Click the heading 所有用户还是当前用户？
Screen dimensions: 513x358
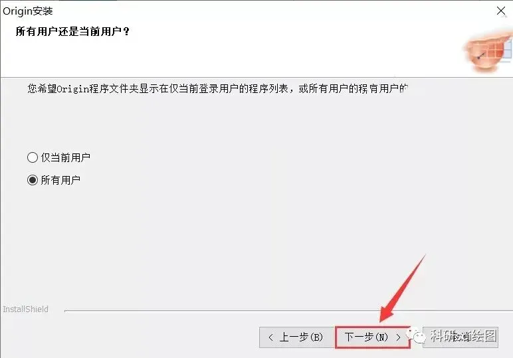coord(72,31)
